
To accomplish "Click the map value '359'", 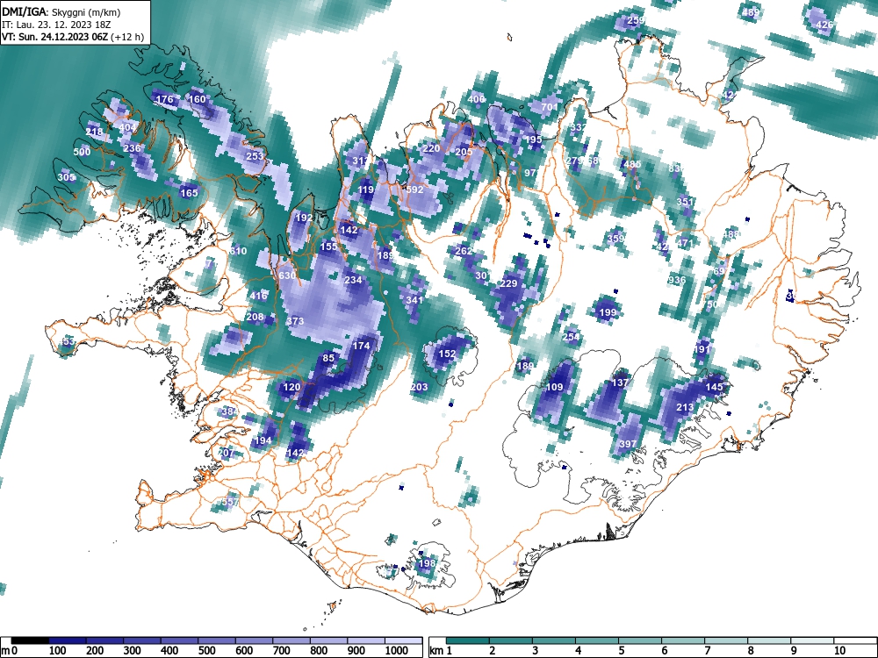I will (x=615, y=239).
